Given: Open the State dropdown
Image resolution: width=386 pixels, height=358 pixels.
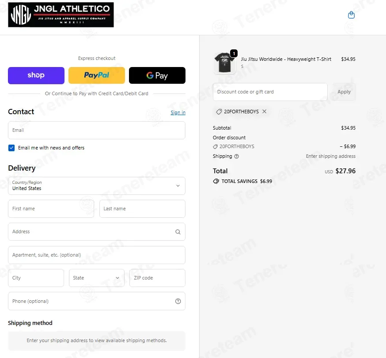Looking at the screenshot, I should click(x=96, y=278).
